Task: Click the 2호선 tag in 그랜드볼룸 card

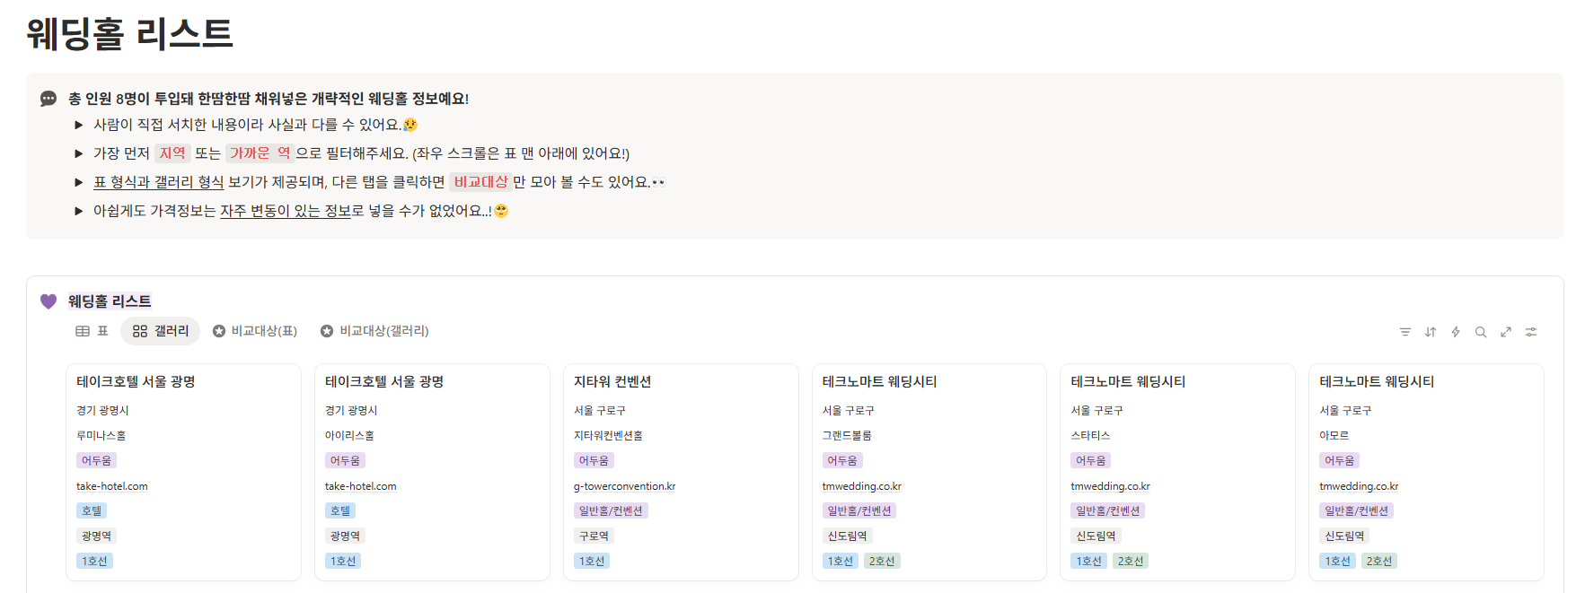Action: (x=882, y=561)
